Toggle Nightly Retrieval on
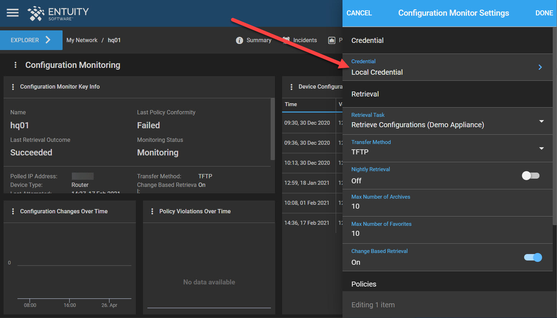Image resolution: width=557 pixels, height=318 pixels. click(531, 175)
